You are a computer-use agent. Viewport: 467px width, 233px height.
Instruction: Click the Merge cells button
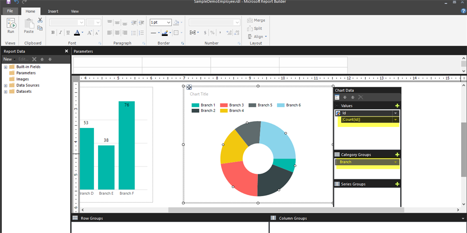[256, 20]
